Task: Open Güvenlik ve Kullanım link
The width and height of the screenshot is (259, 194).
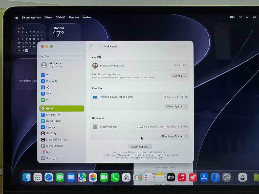Action: pos(168,155)
